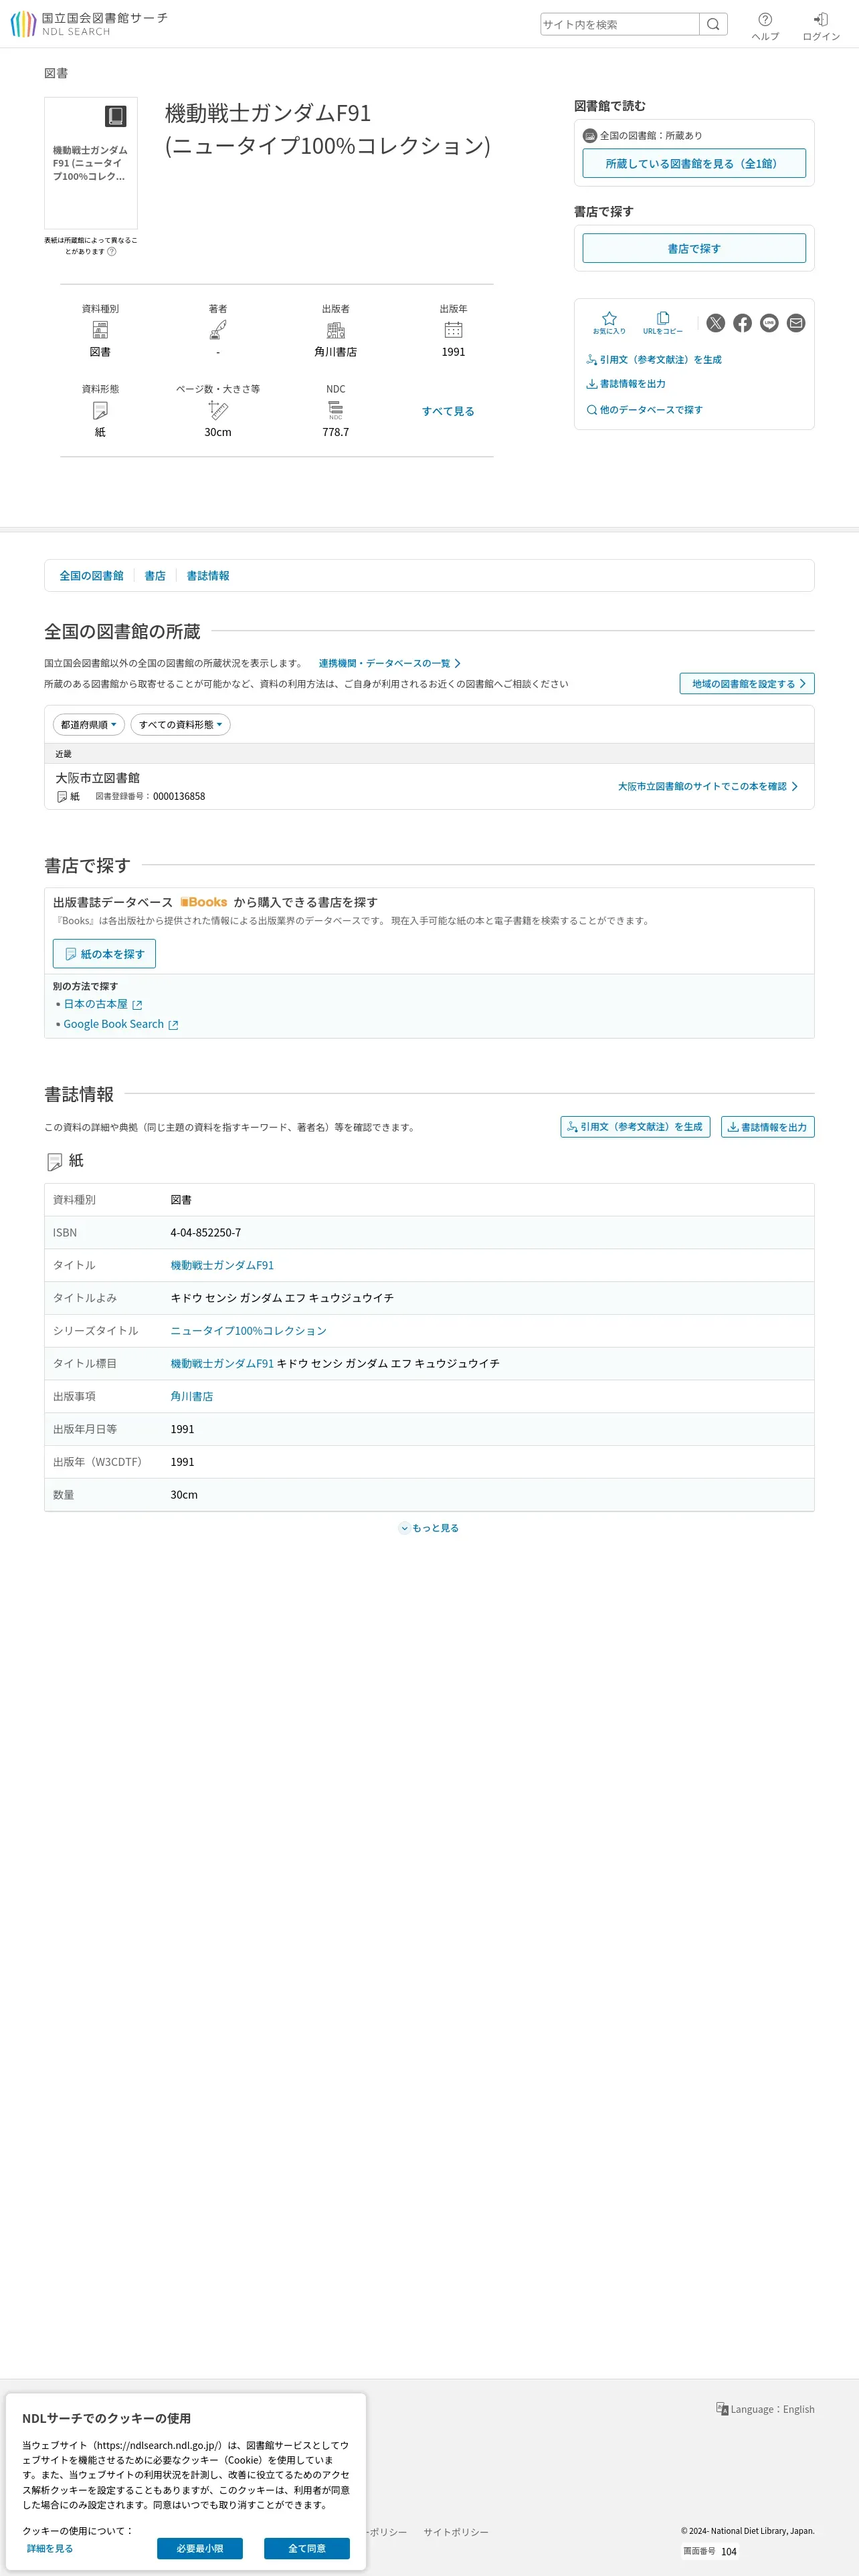This screenshot has height=2576, width=859.
Task: Click the 出版者 building icon
Action: click(336, 330)
